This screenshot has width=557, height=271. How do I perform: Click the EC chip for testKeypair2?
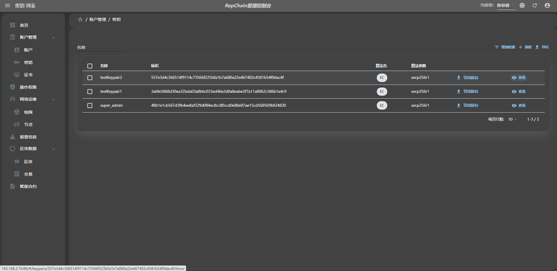coord(382,78)
